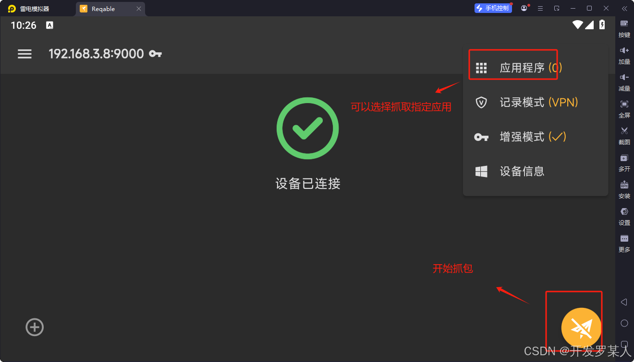Toggle 增强模式 enhanced mode
Image resolution: width=634 pixels, height=362 pixels.
pos(536,137)
